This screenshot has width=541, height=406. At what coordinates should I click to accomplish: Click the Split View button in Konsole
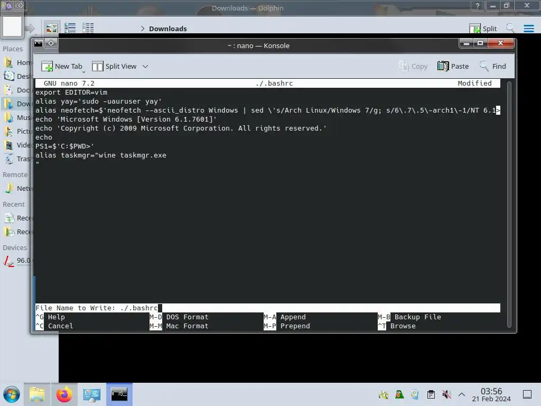click(x=114, y=66)
